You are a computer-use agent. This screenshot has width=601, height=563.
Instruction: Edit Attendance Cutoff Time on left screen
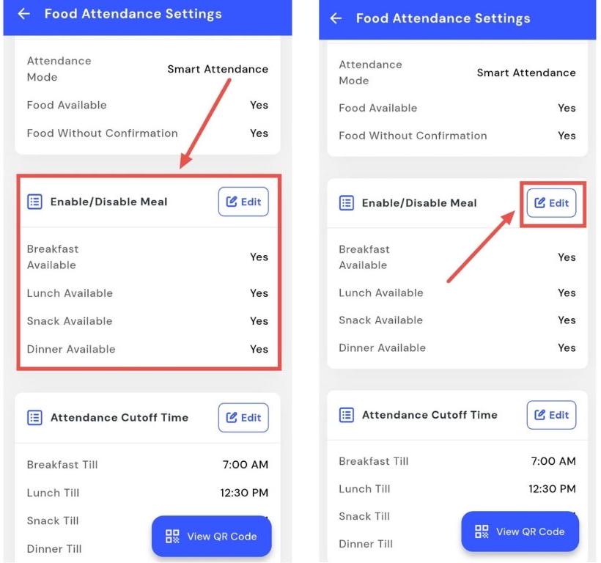243,418
